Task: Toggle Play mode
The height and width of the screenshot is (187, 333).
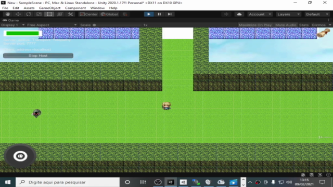Action: click(149, 14)
